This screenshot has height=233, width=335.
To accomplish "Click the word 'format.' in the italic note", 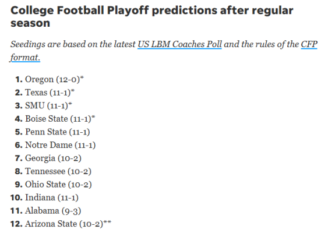I will point(25,58).
